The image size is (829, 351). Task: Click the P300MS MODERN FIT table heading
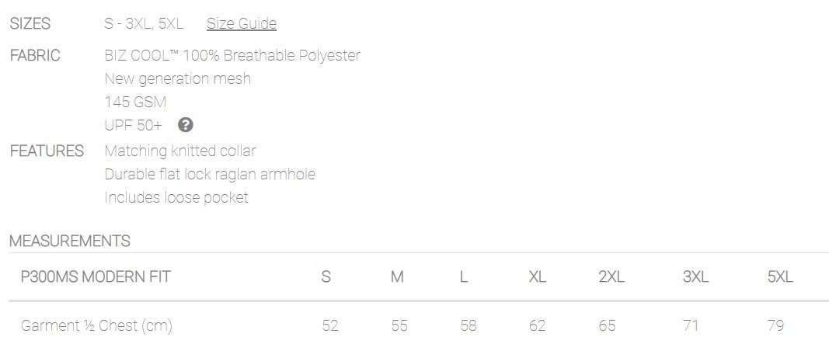(96, 276)
